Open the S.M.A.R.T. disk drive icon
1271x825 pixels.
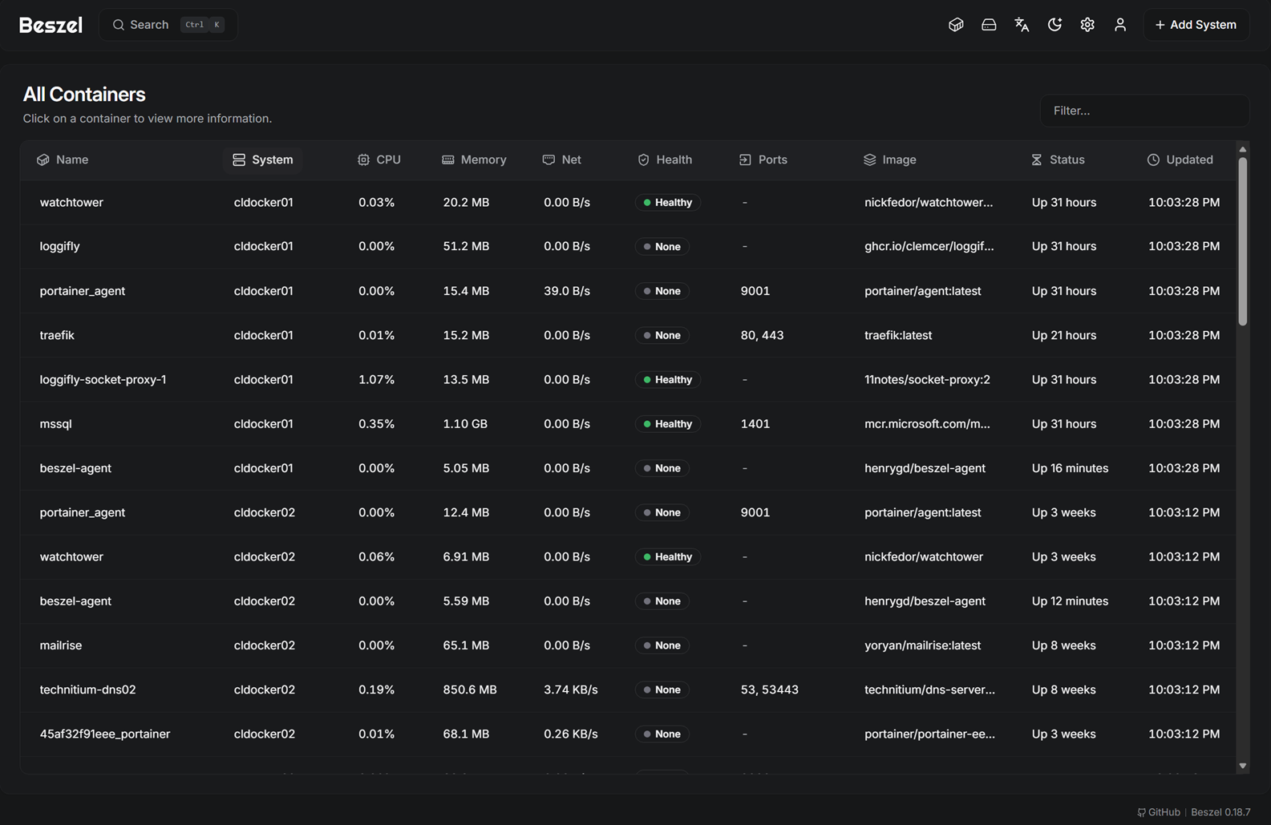click(989, 25)
